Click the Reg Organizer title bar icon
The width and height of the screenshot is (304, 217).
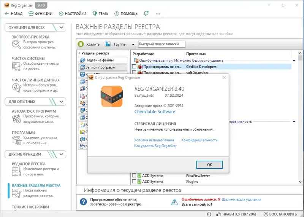(x=6, y=5)
